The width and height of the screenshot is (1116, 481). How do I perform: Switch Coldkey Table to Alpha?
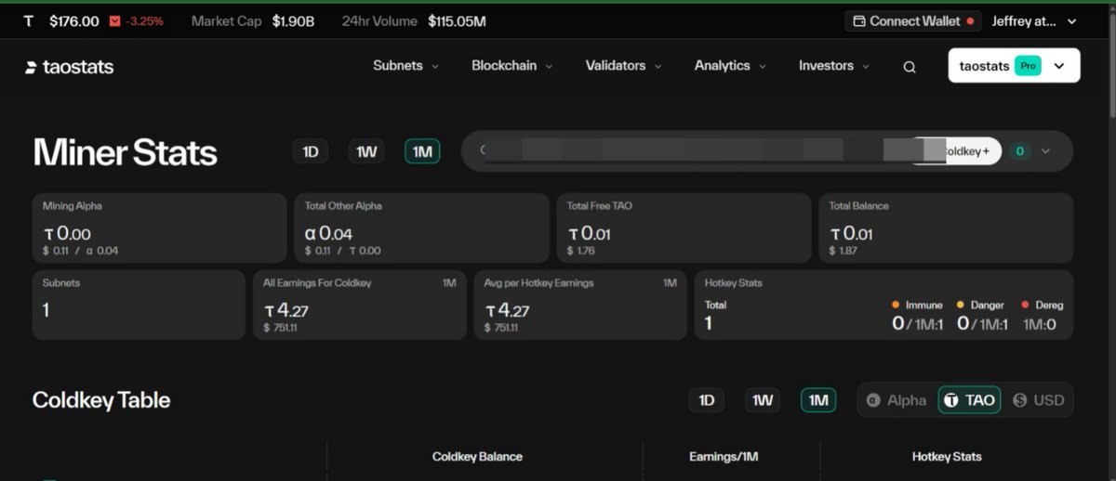coord(897,400)
